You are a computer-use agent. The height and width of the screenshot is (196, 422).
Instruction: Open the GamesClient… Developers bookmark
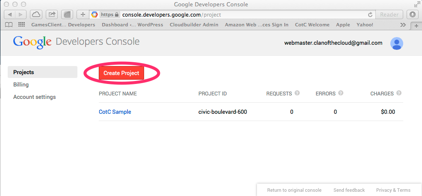pyautogui.click(x=63, y=25)
